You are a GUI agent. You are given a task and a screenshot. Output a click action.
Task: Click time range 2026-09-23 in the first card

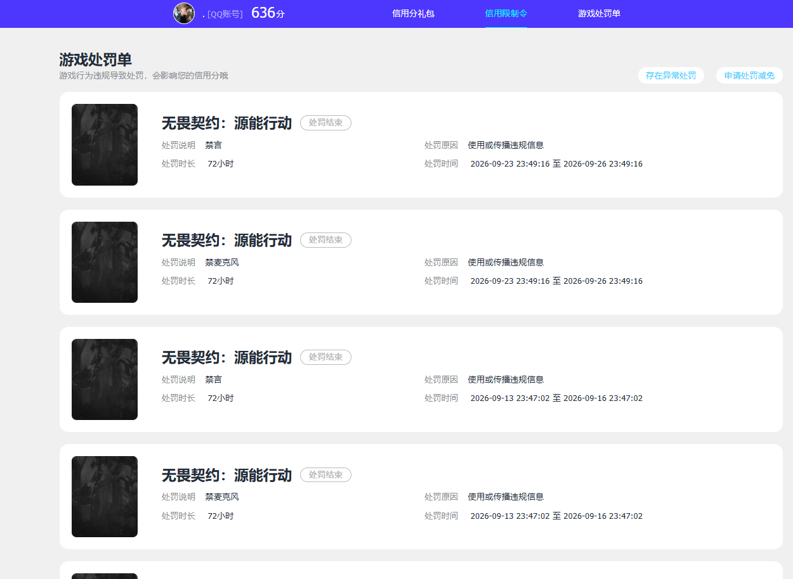click(x=556, y=163)
